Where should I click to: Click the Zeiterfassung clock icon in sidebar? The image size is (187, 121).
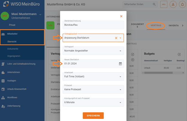[x=3, y=106]
